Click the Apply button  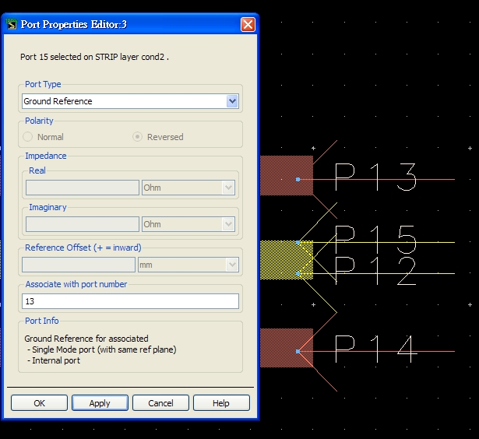click(x=100, y=403)
